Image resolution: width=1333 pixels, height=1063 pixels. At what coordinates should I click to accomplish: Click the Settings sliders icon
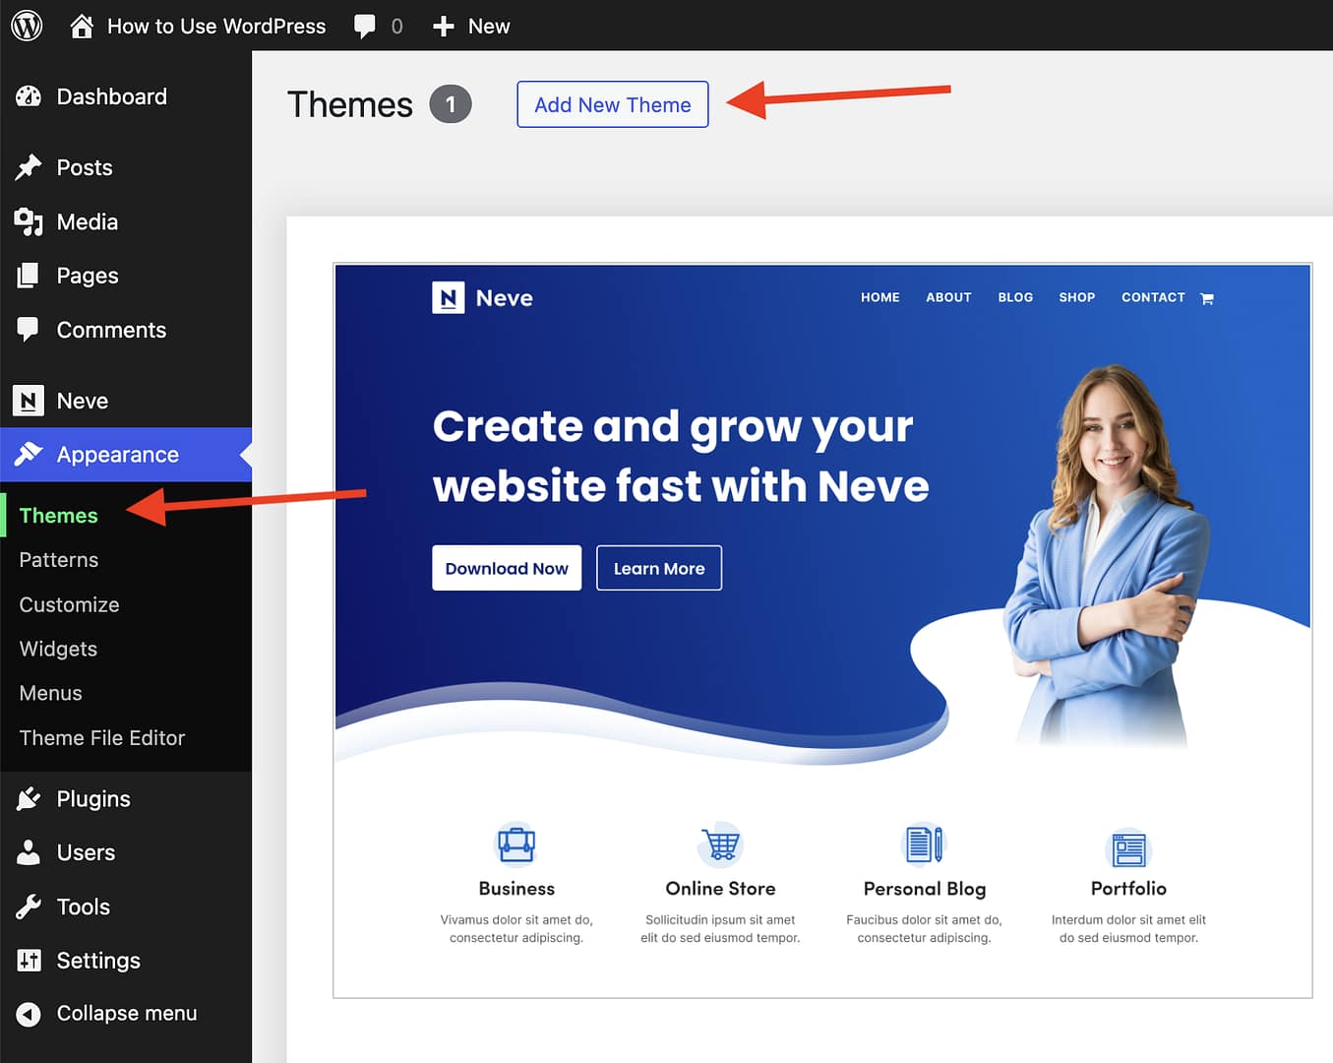click(x=29, y=960)
